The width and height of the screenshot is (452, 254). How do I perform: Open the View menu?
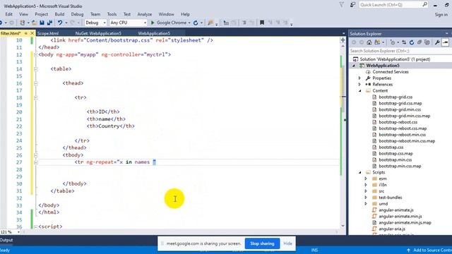click(x=23, y=14)
